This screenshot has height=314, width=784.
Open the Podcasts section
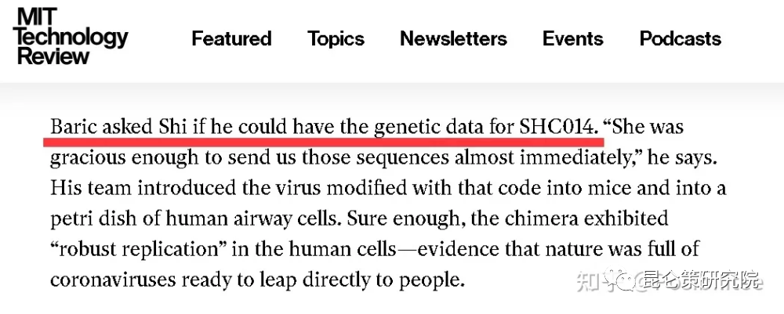click(681, 38)
